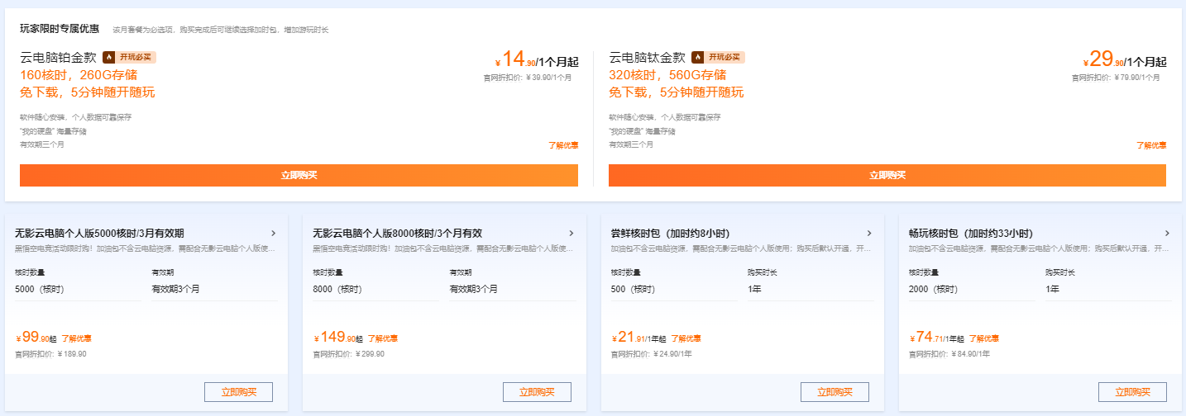Image resolution: width=1186 pixels, height=416 pixels.
Task: Click 立即购买 on the 畅玩核时包 card
Action: click(x=1132, y=392)
